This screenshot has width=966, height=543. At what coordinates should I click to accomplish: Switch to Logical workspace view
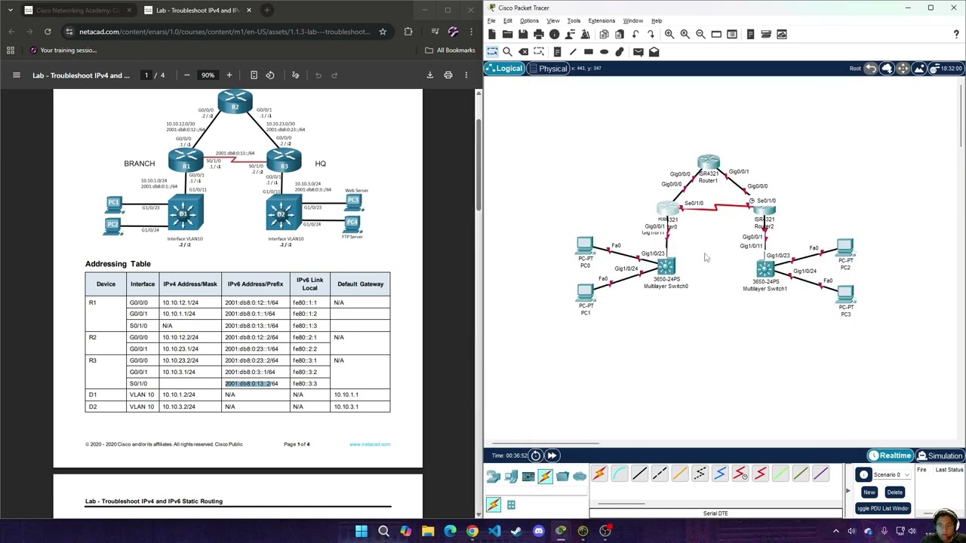coord(504,69)
